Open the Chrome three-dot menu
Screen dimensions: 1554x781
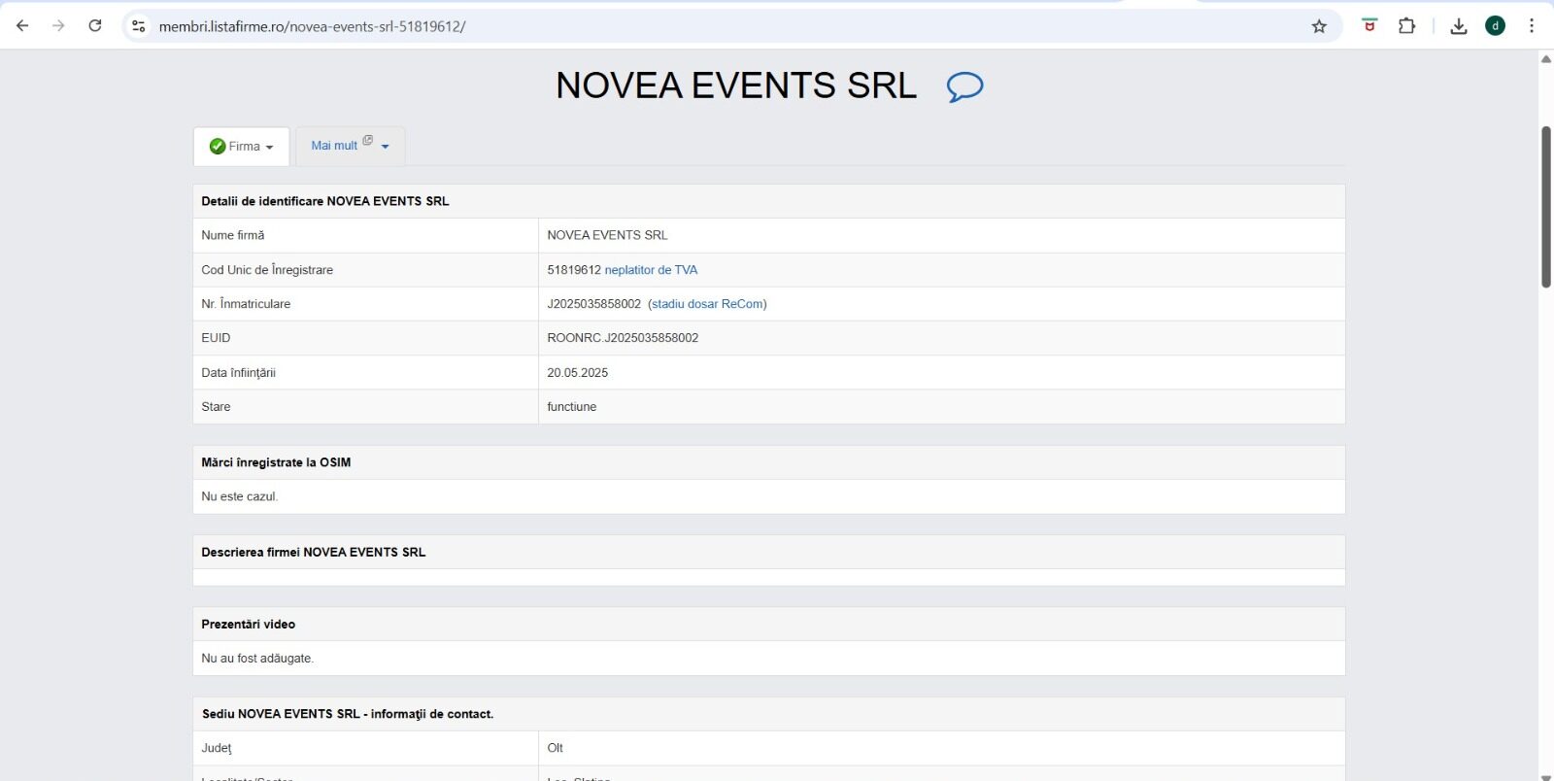pyautogui.click(x=1532, y=26)
